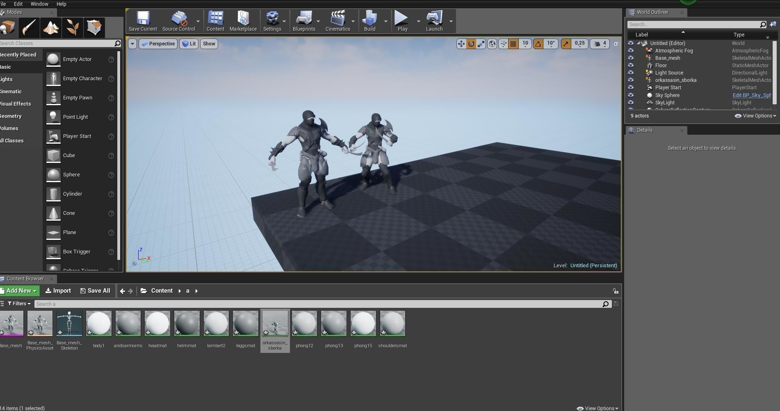Click the Import button in Content Browser
The height and width of the screenshot is (411, 780).
point(58,291)
